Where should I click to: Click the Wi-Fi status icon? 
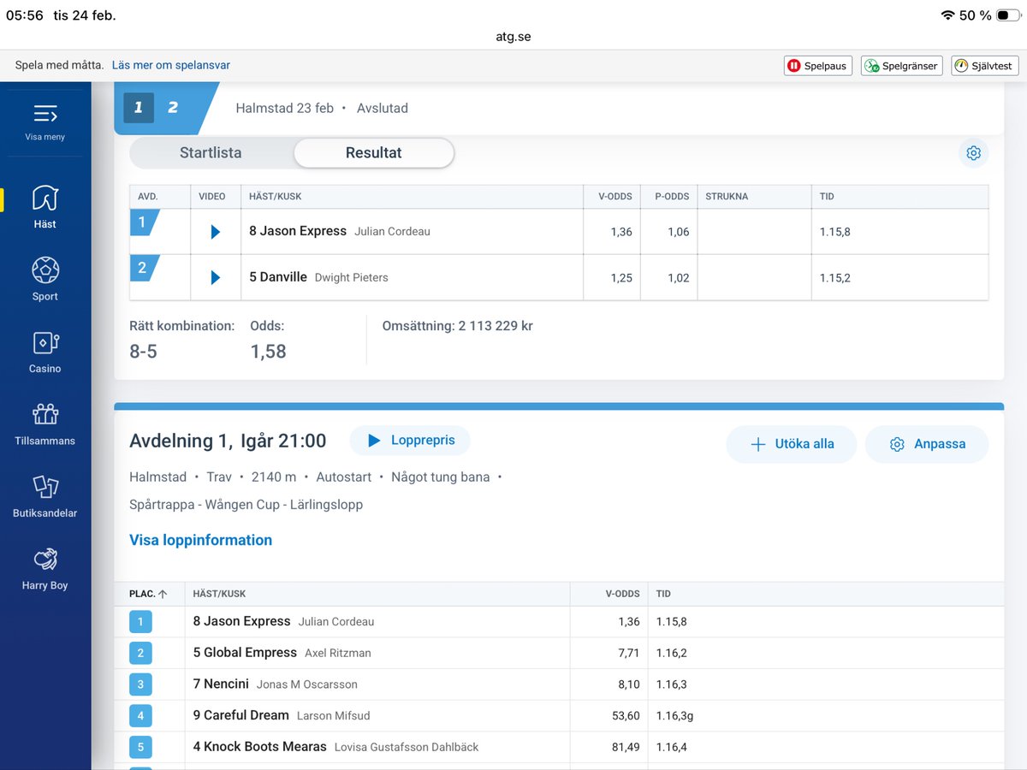[x=947, y=15]
